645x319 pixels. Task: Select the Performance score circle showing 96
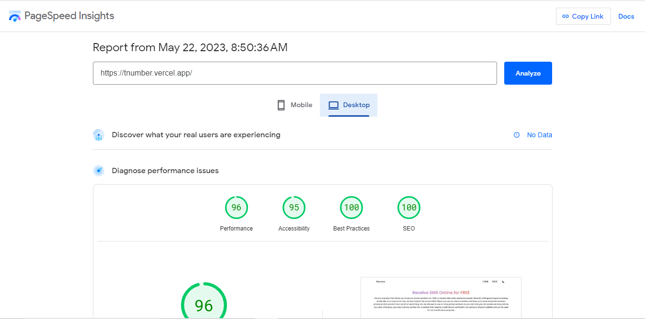tap(236, 207)
